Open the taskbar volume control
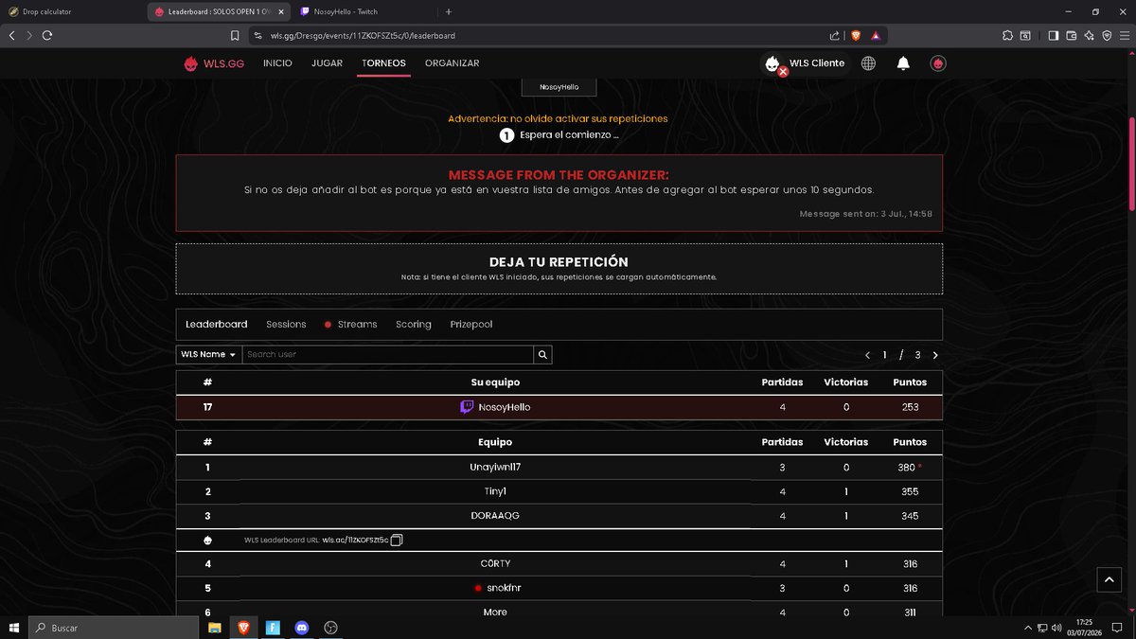Screen dimensions: 1136x639 1057,628
